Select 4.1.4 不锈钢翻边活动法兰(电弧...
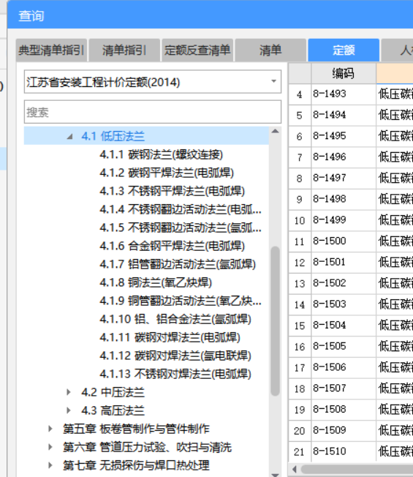Viewport: 413px width, 477px height. point(181,209)
